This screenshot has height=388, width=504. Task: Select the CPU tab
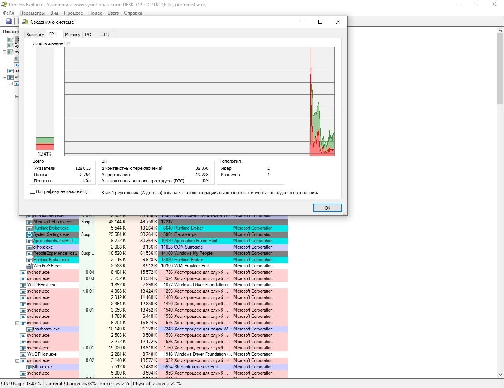[x=52, y=34]
